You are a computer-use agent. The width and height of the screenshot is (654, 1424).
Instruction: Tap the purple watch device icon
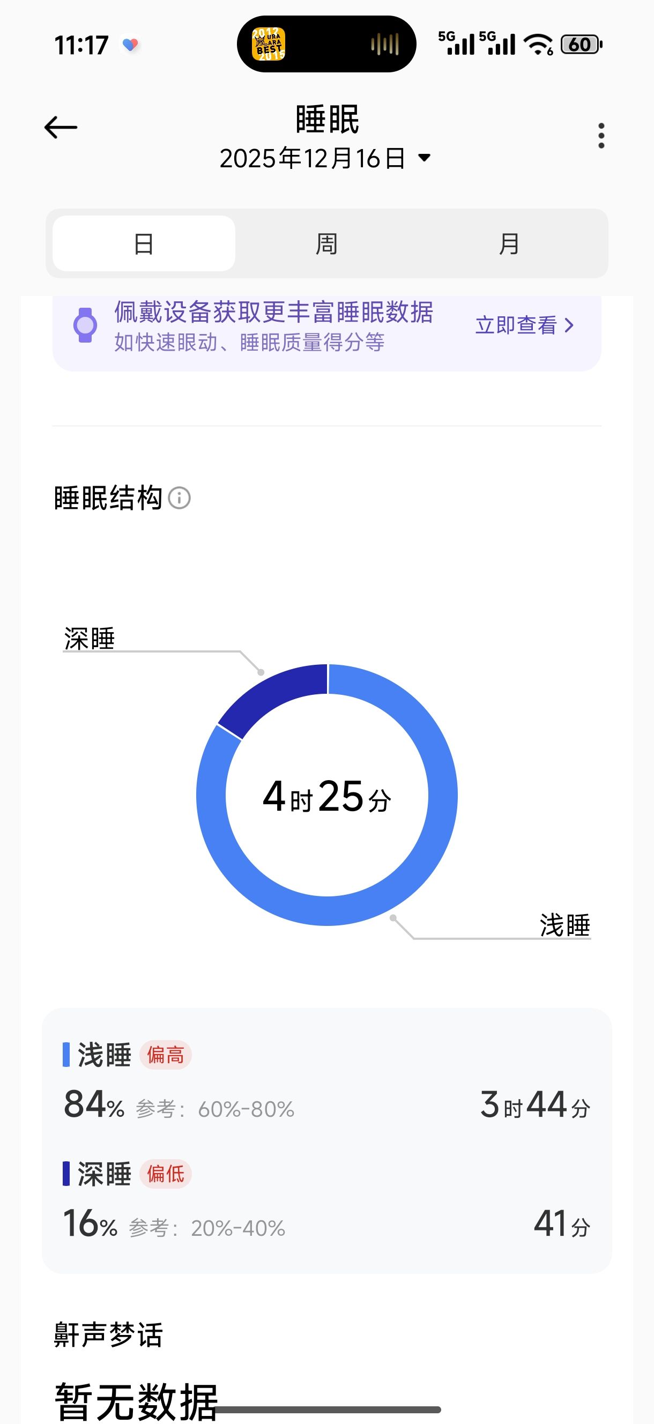click(x=85, y=325)
